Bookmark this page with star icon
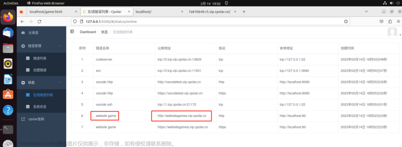This screenshot has width=402, height=147. (346, 22)
